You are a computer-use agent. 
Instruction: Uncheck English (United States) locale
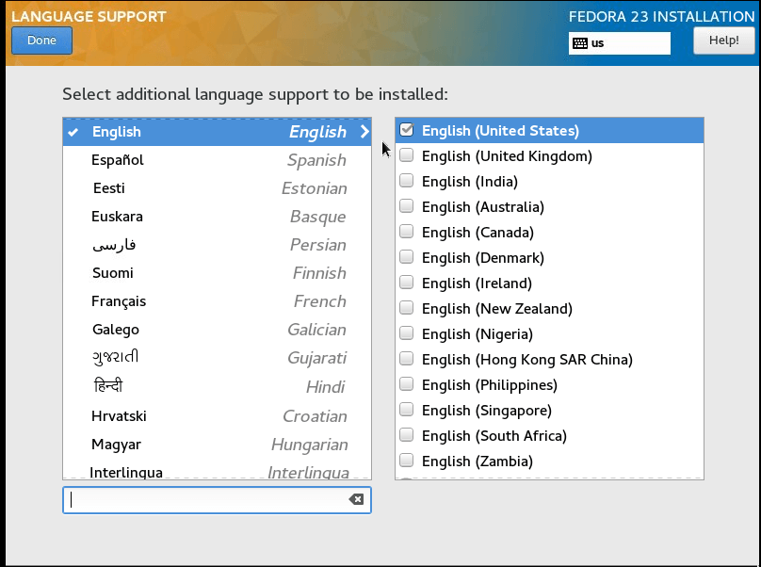click(x=406, y=130)
